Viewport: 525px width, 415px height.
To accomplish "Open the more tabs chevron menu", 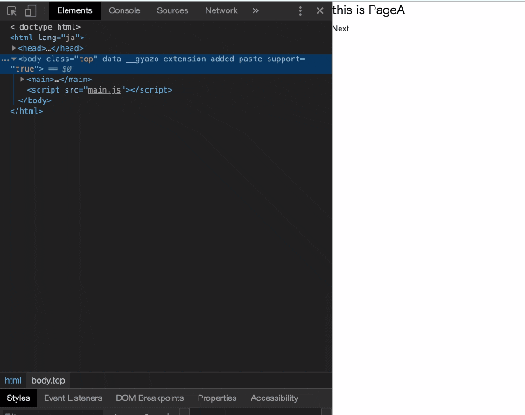I will 255,10.
